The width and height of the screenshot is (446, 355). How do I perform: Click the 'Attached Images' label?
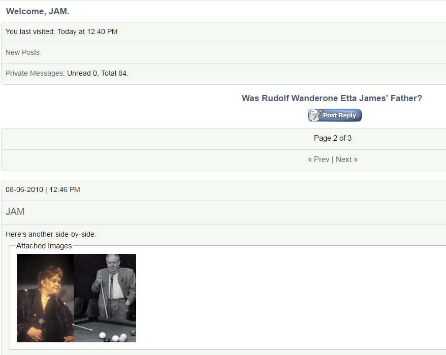(x=44, y=246)
